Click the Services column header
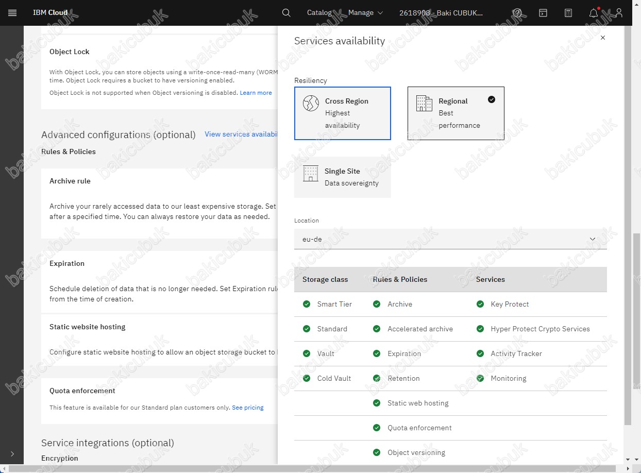641x473 pixels. coord(491,279)
